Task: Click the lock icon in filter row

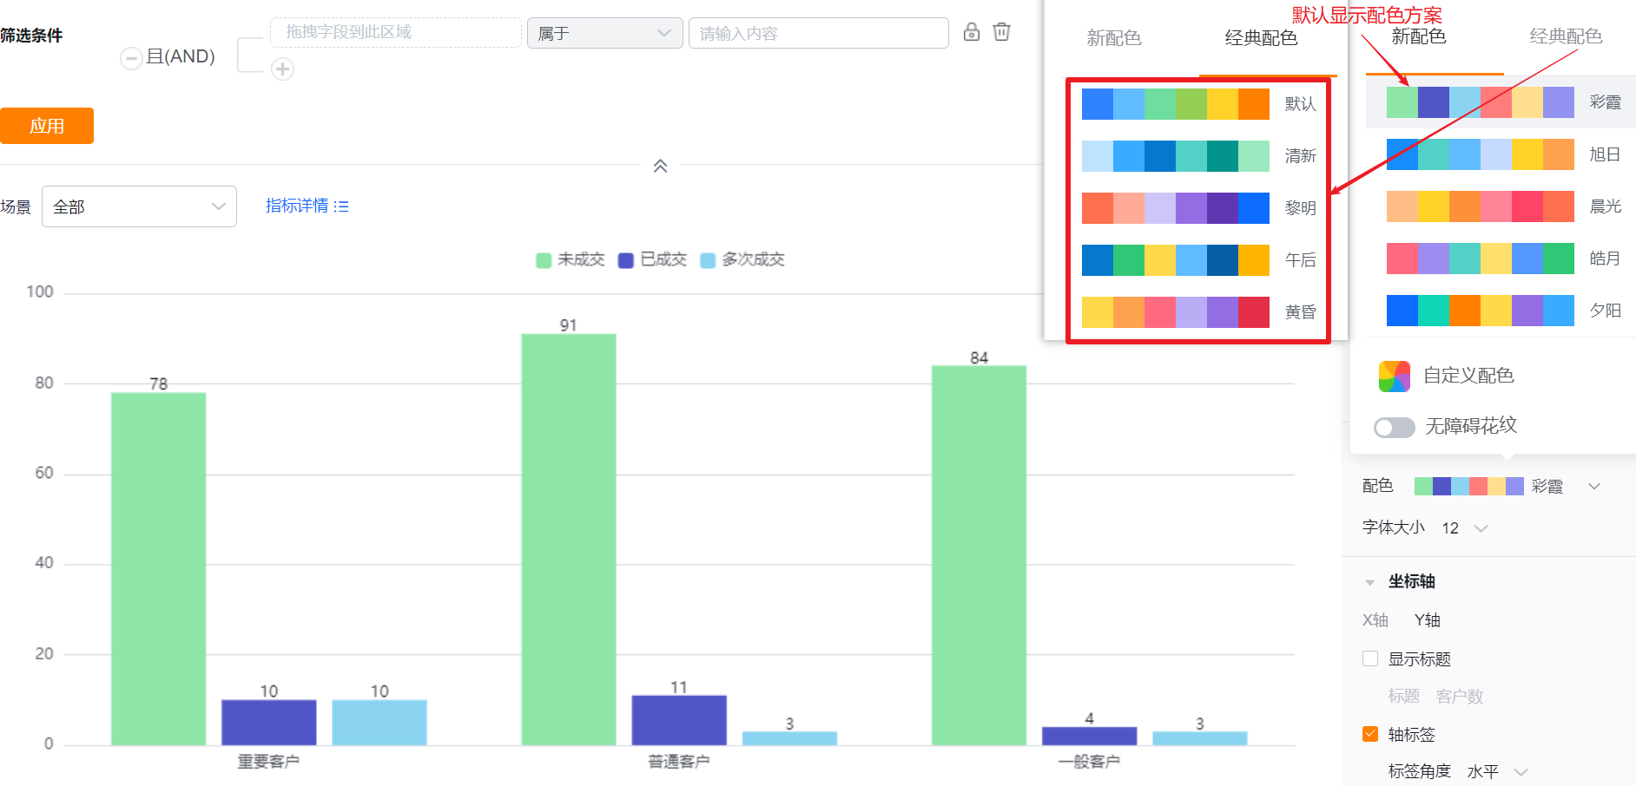Action: [x=972, y=32]
